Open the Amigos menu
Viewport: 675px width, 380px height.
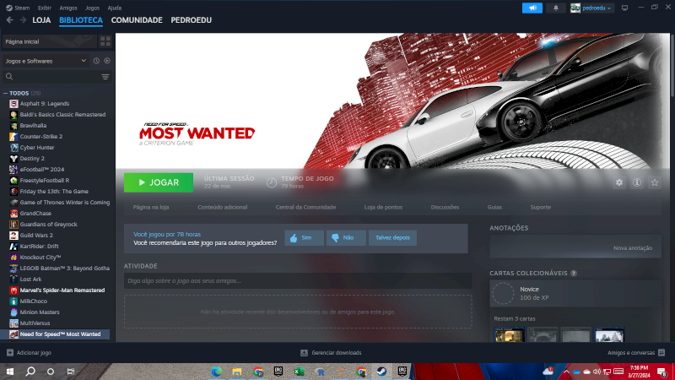coord(68,8)
